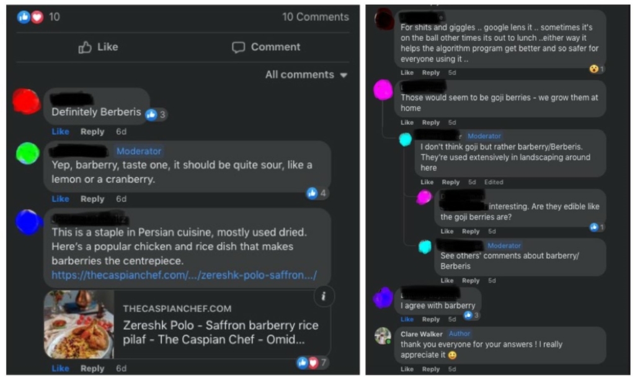This screenshot has width=635, height=379.
Task: Click the red blob profile avatar
Action: (26, 102)
